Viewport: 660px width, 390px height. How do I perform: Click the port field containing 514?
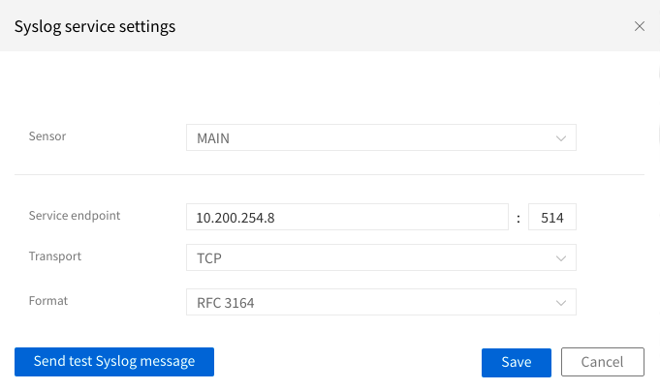click(552, 218)
